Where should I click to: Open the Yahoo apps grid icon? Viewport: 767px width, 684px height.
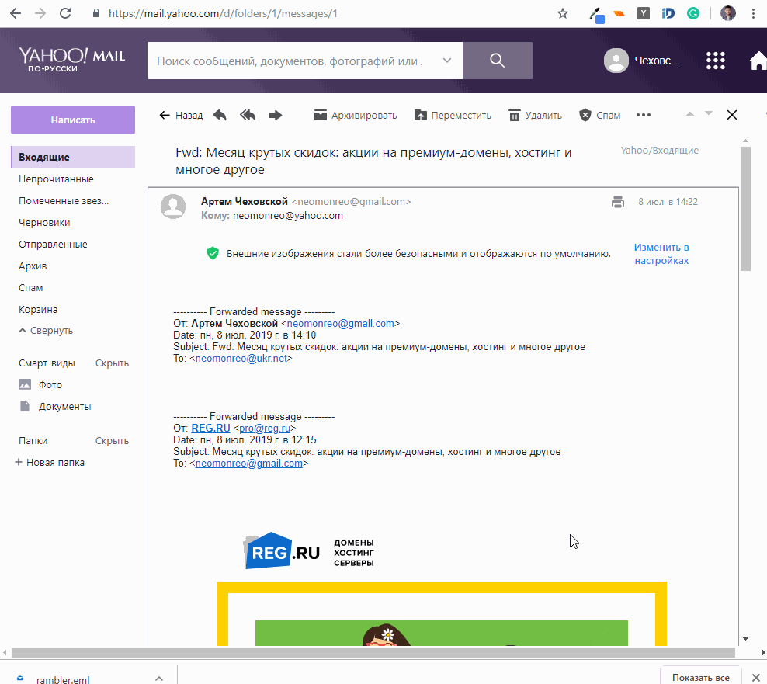tap(715, 61)
